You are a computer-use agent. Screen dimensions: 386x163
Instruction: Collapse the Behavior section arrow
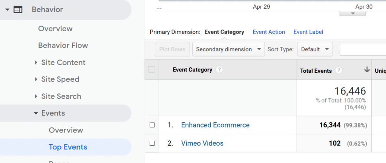coord(8,10)
